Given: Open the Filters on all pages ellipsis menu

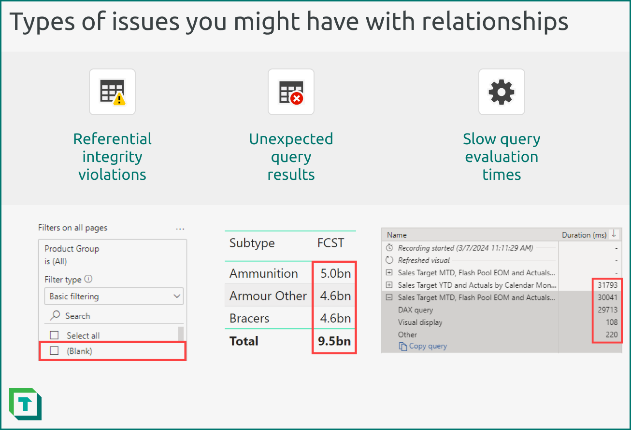Looking at the screenshot, I should point(180,228).
